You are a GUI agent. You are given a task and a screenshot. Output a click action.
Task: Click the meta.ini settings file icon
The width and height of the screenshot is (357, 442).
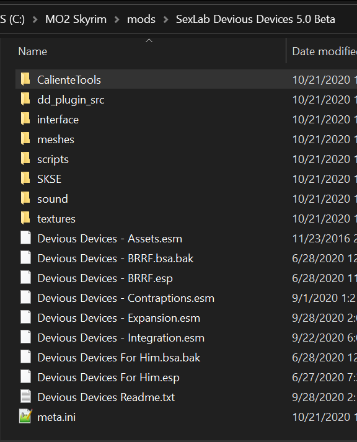coord(25,417)
